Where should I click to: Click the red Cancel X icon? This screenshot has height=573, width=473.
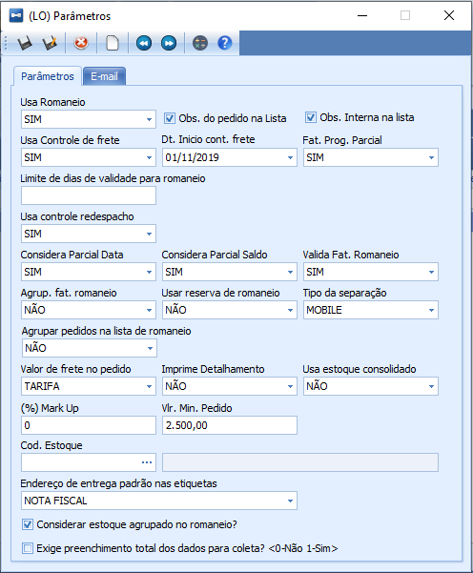pyautogui.click(x=81, y=43)
